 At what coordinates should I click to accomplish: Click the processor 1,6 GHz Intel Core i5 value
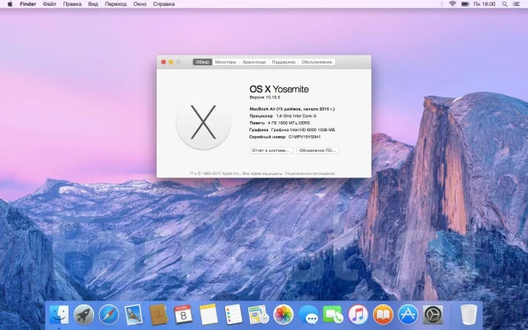tap(296, 115)
